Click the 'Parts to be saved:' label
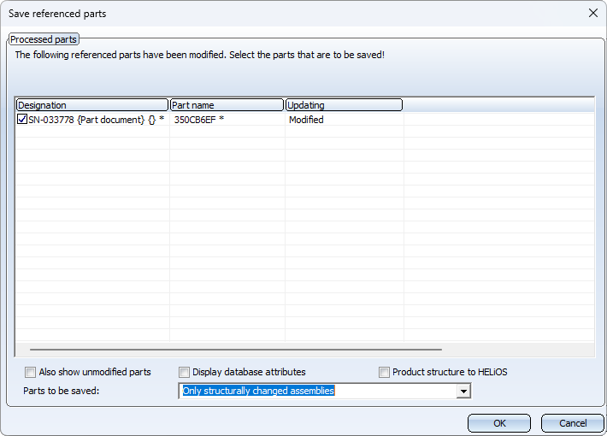 [x=62, y=391]
